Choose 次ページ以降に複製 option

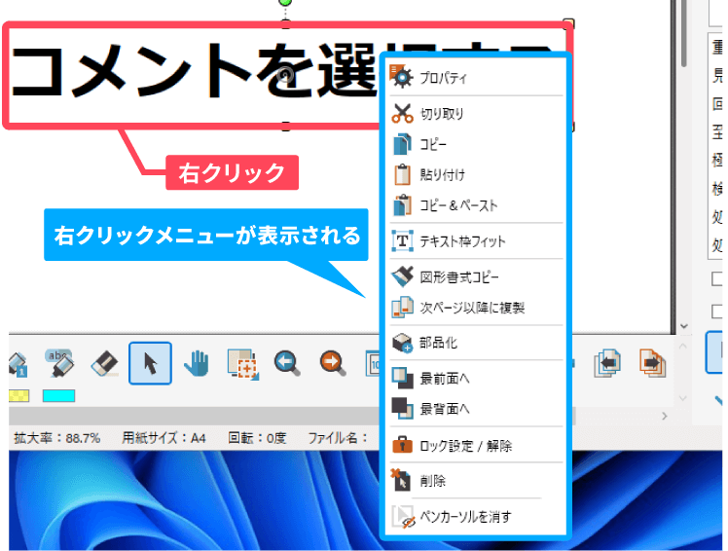471,307
